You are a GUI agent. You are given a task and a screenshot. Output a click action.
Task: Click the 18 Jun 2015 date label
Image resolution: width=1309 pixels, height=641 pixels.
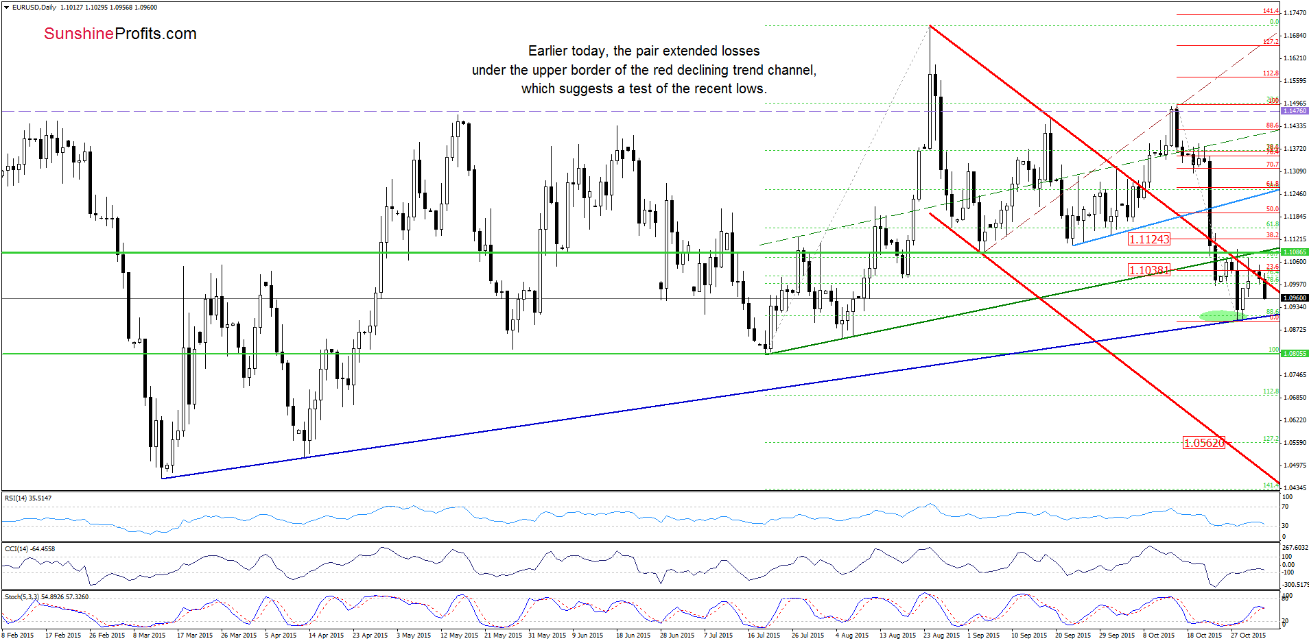click(x=633, y=636)
